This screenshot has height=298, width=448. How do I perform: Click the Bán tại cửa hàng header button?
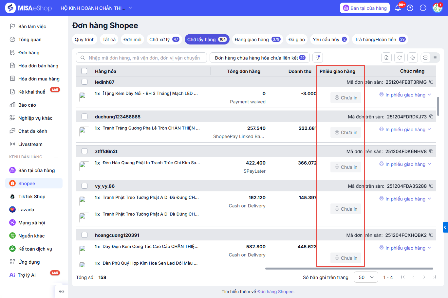(x=365, y=8)
